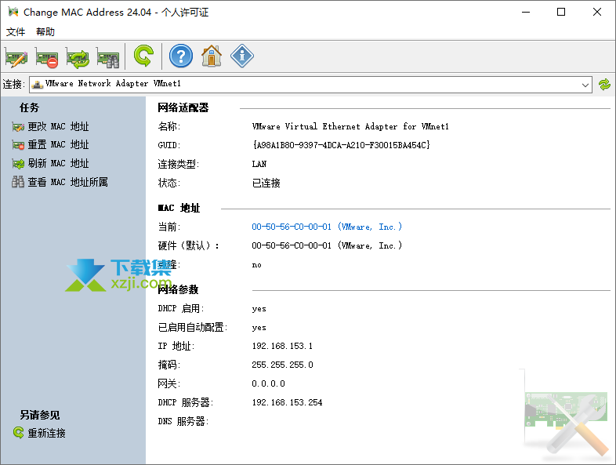Click the GUID value {A98A1B80-9397-4DCA-A210-F30015BA454C}

(341, 145)
